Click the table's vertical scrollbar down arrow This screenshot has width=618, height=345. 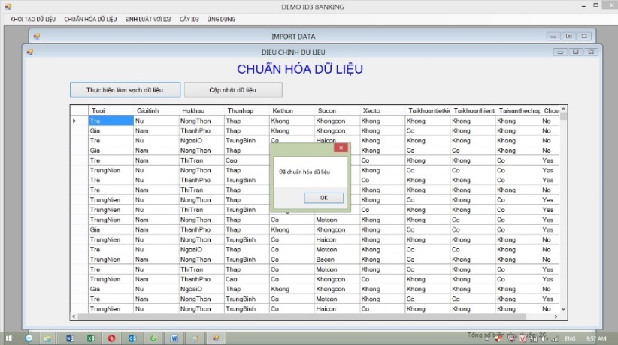(563, 309)
